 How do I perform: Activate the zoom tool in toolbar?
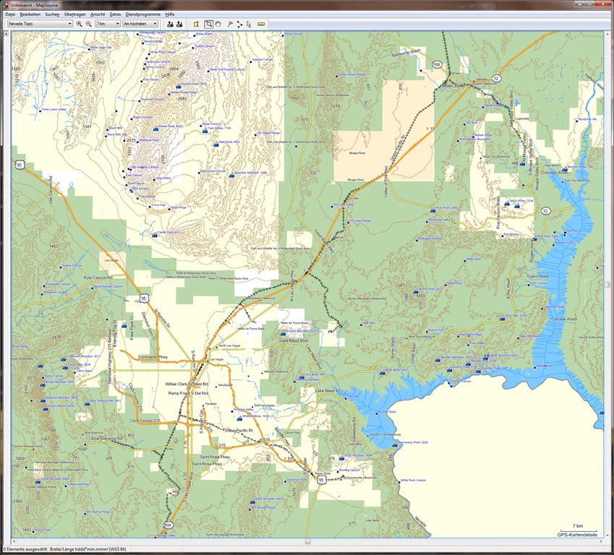pyautogui.click(x=209, y=24)
